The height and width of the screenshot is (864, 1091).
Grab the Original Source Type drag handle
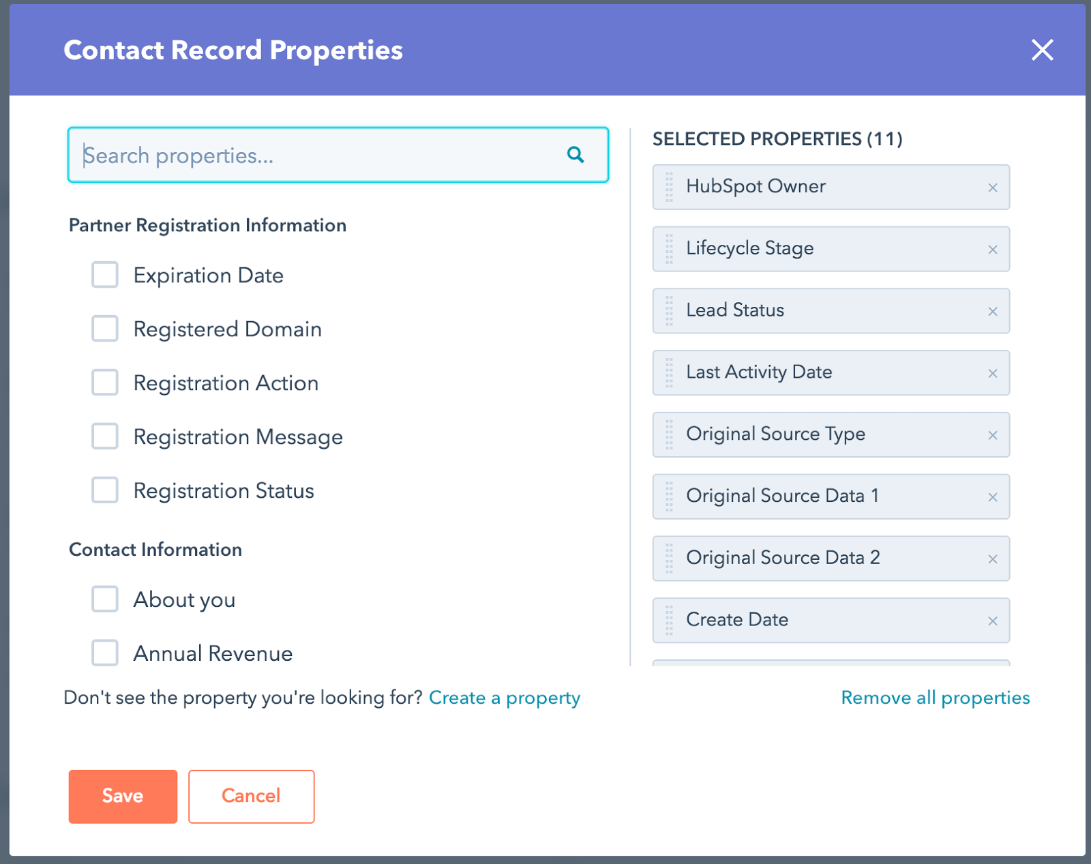click(x=669, y=434)
